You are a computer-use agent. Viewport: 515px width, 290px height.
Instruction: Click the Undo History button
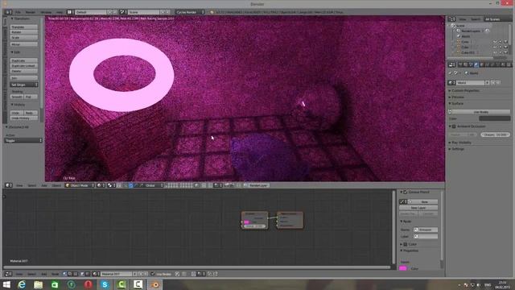24,118
